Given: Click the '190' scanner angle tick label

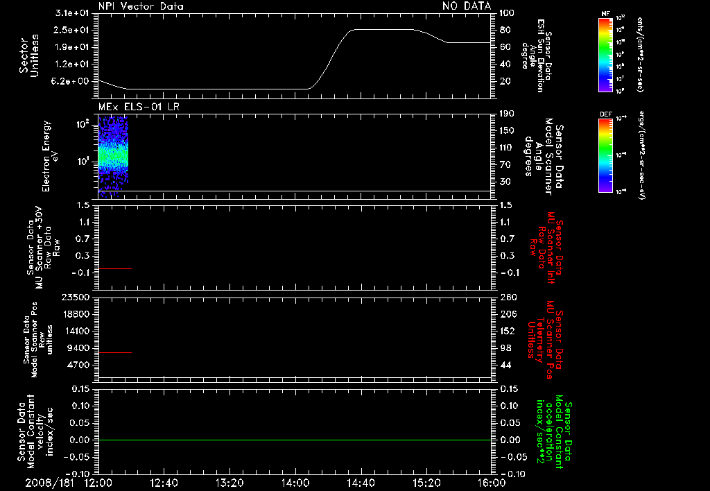Looking at the screenshot, I should pyautogui.click(x=507, y=114).
